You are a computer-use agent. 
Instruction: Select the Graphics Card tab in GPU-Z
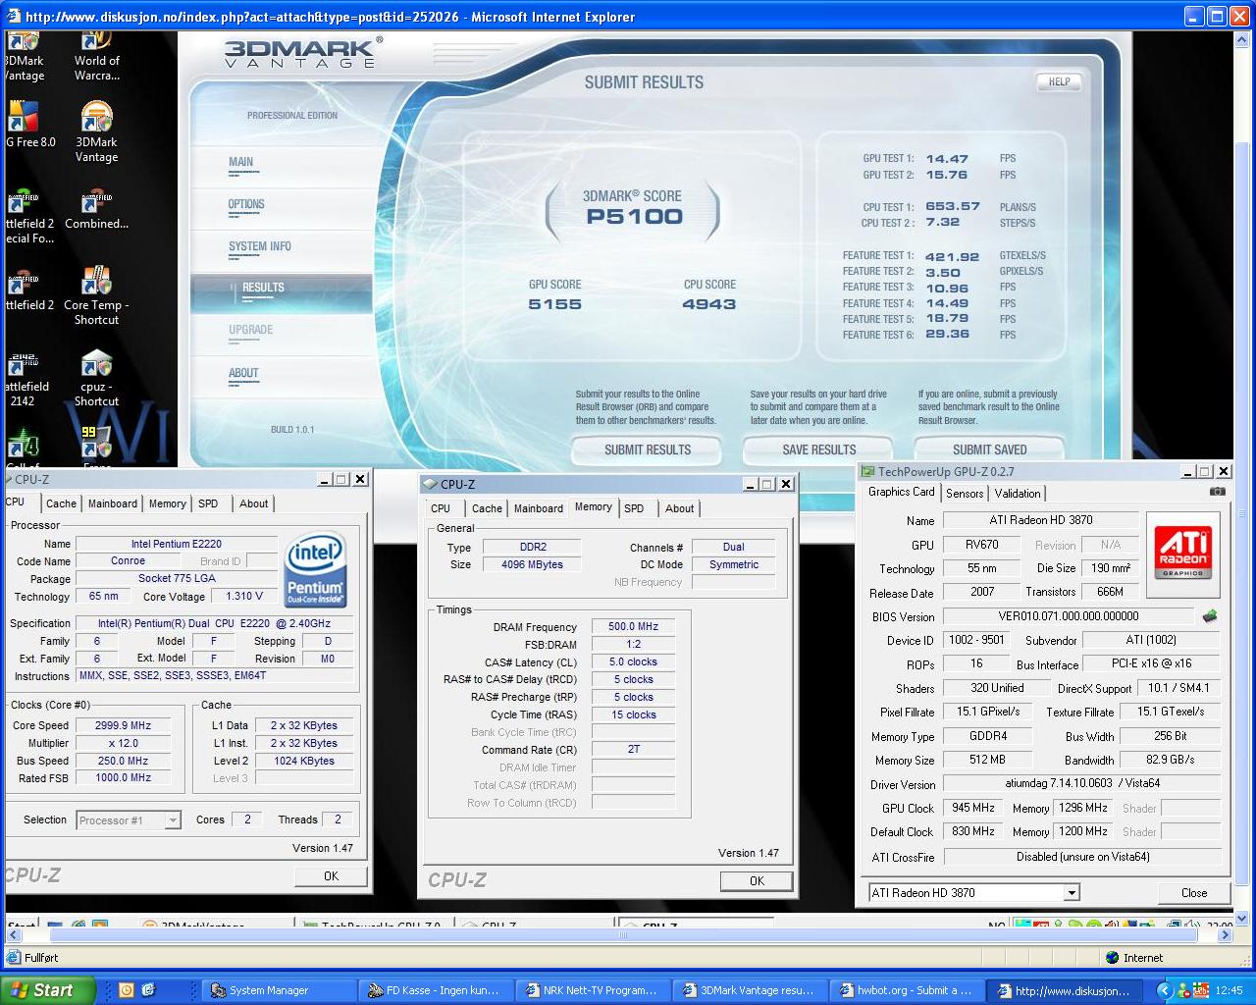coord(901,492)
